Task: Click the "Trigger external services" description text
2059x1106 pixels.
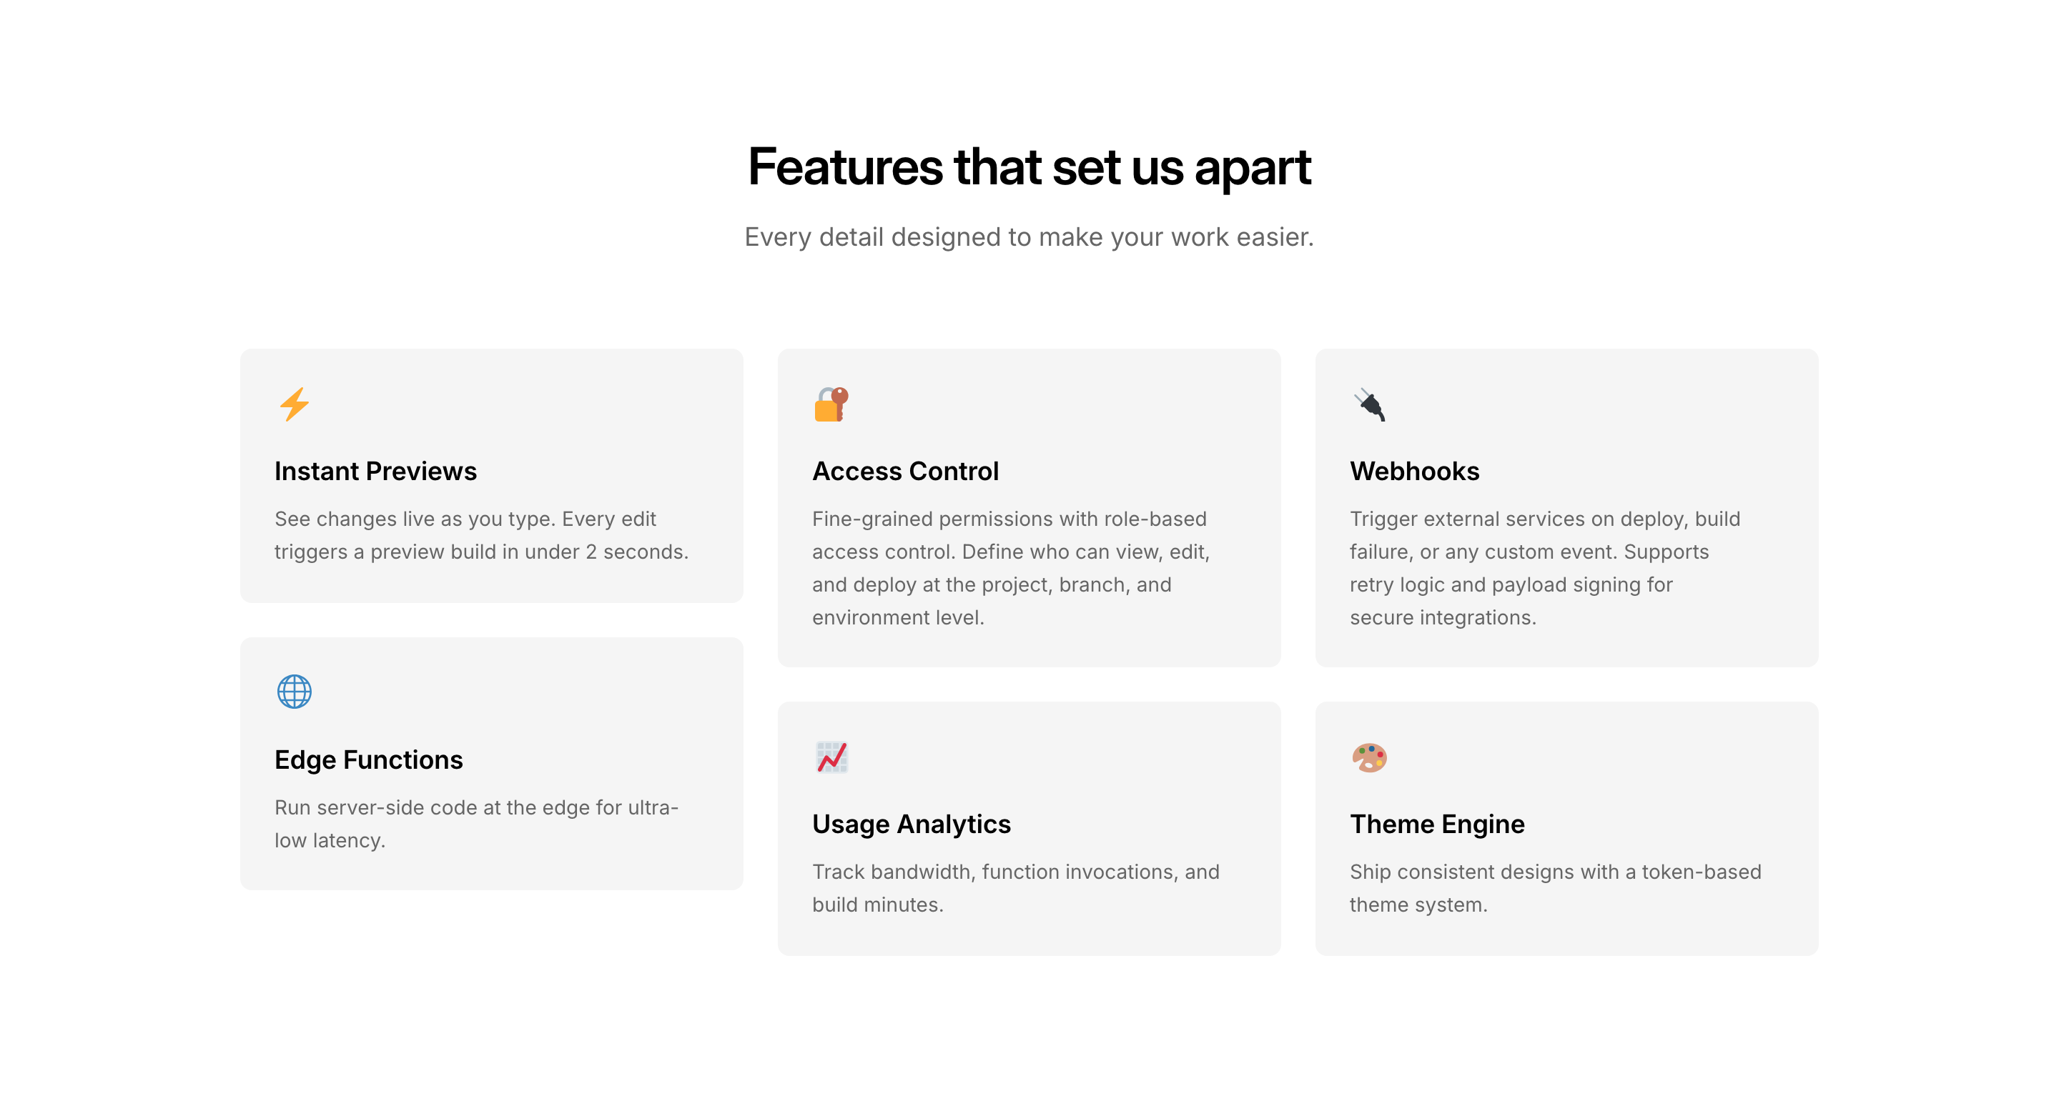Action: pos(1545,568)
